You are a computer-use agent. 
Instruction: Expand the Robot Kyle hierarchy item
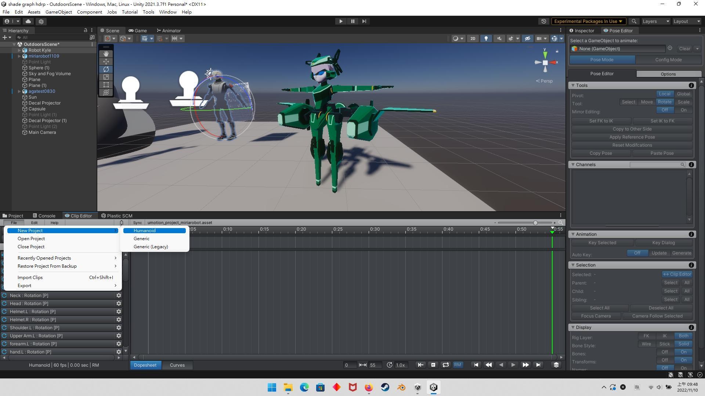(19, 50)
